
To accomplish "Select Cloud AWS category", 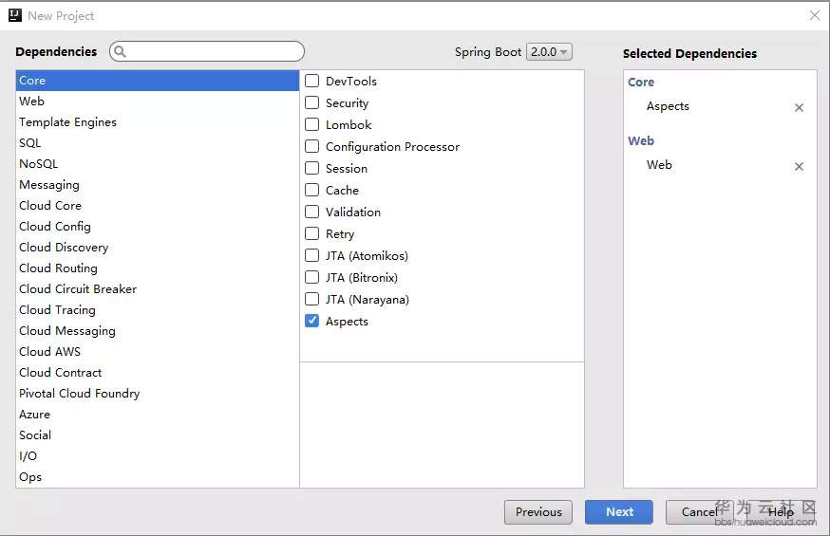I will 158,352.
